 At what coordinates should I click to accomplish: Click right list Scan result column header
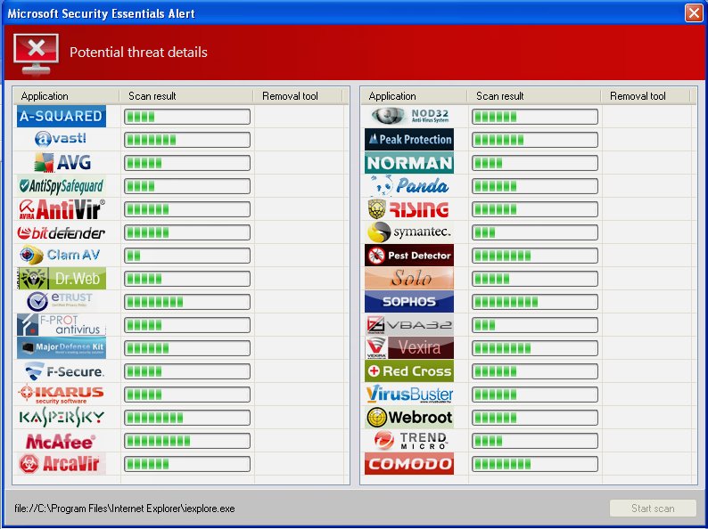534,96
